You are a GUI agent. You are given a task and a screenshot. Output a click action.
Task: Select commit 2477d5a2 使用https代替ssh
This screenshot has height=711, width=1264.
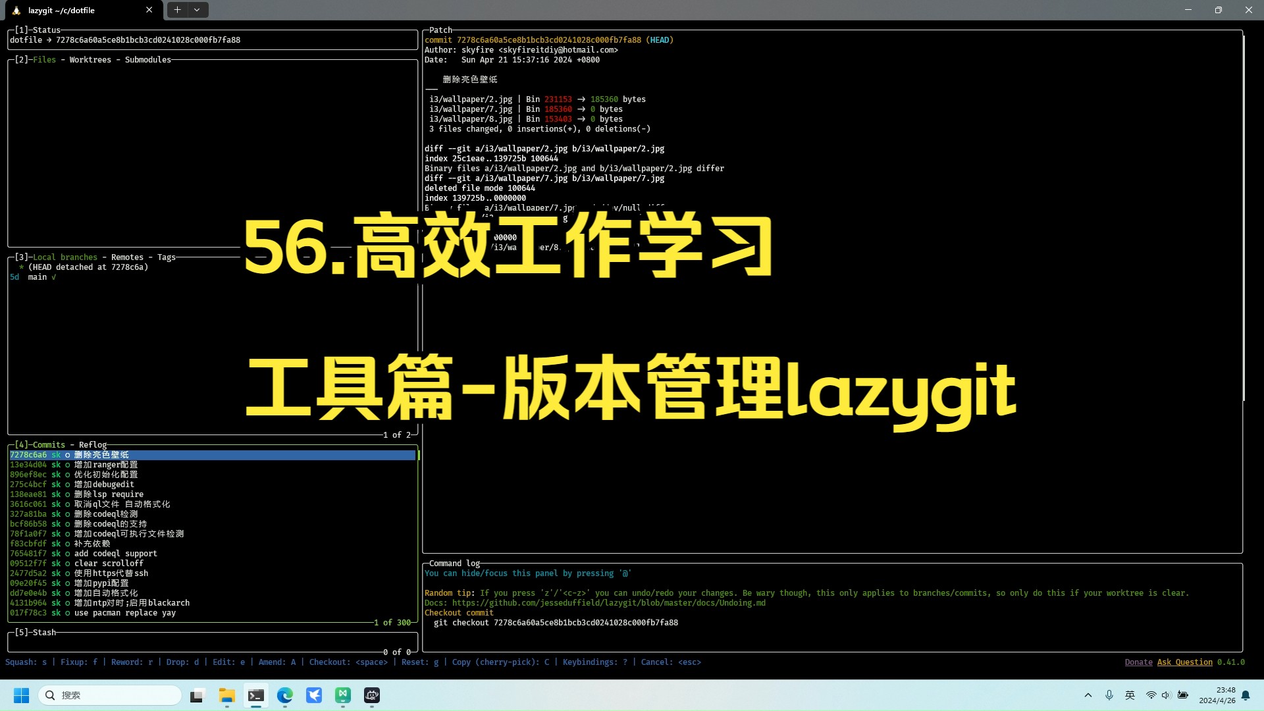(213, 573)
